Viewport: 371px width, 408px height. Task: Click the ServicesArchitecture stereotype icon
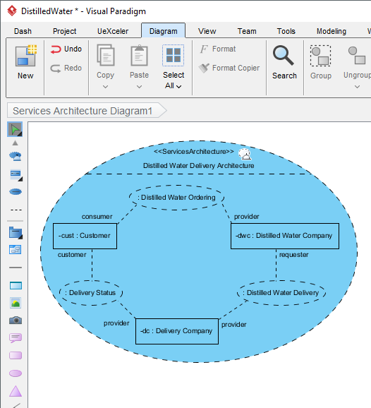click(245, 154)
